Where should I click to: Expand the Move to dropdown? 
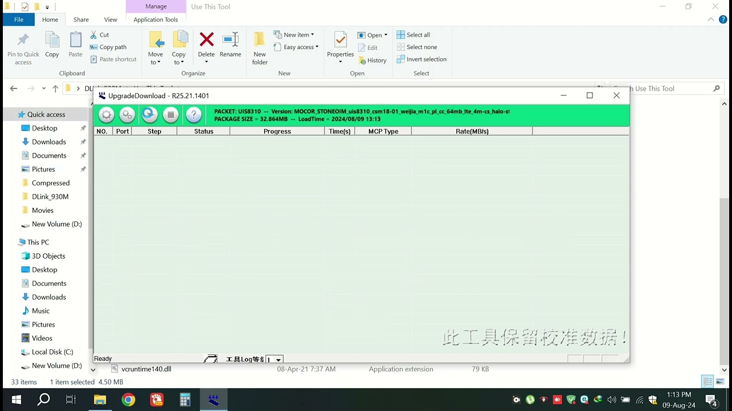click(156, 59)
